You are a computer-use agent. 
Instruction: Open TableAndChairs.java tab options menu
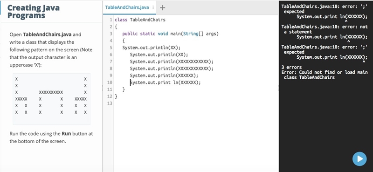(x=153, y=7)
